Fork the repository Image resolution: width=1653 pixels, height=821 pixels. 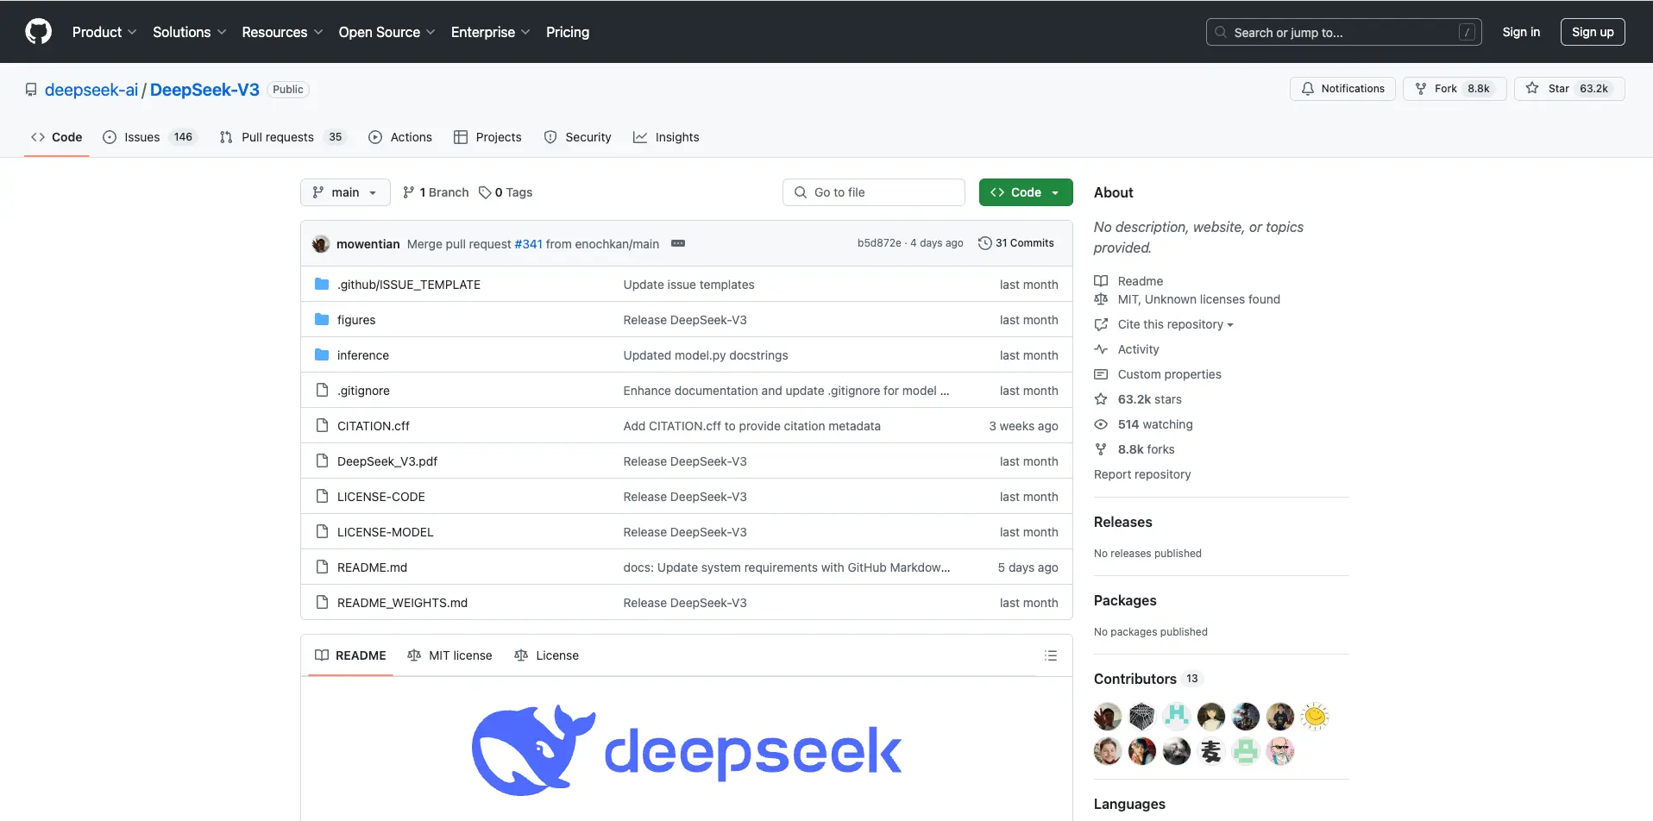(1455, 89)
